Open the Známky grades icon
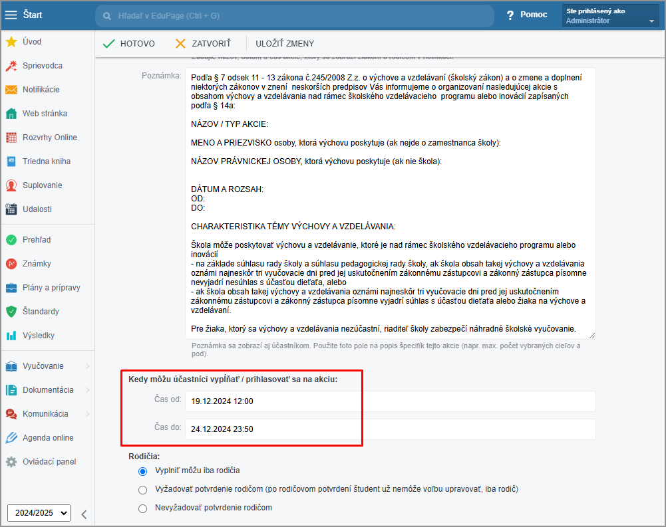666x527 pixels. pyautogui.click(x=11, y=264)
